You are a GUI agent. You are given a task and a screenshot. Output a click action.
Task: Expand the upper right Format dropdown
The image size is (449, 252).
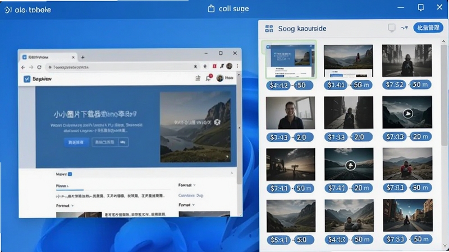pyautogui.click(x=187, y=185)
